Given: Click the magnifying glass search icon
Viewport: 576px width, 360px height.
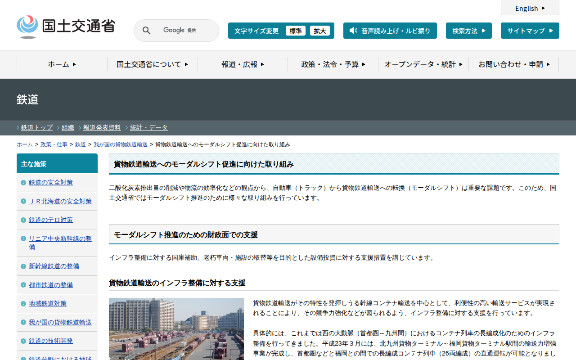Looking at the screenshot, I should pyautogui.click(x=146, y=31).
